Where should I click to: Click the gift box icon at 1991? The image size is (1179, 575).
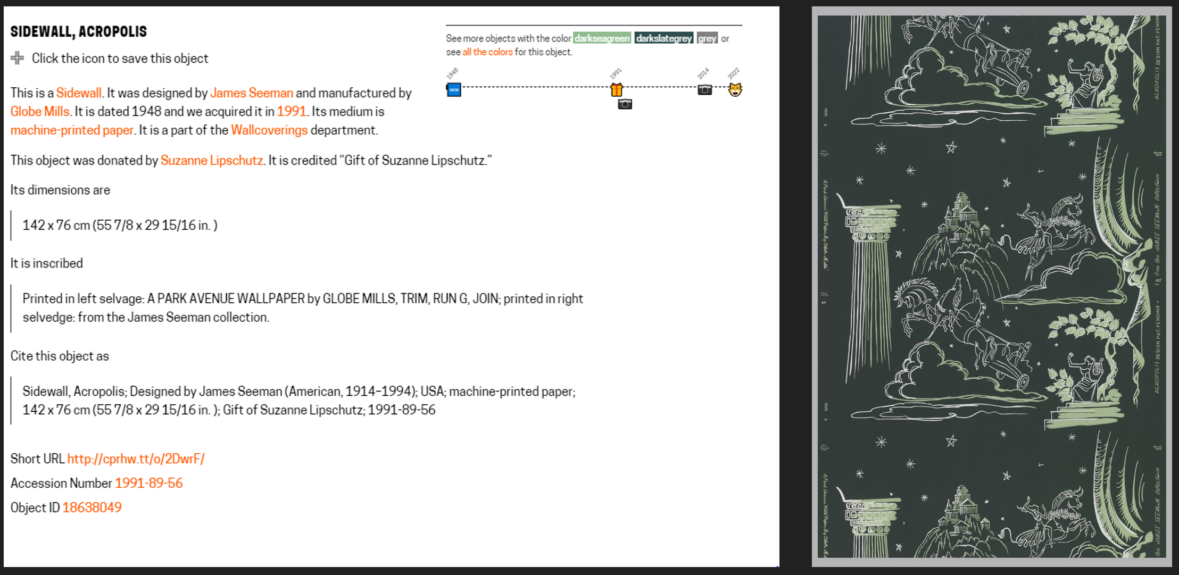tap(616, 90)
